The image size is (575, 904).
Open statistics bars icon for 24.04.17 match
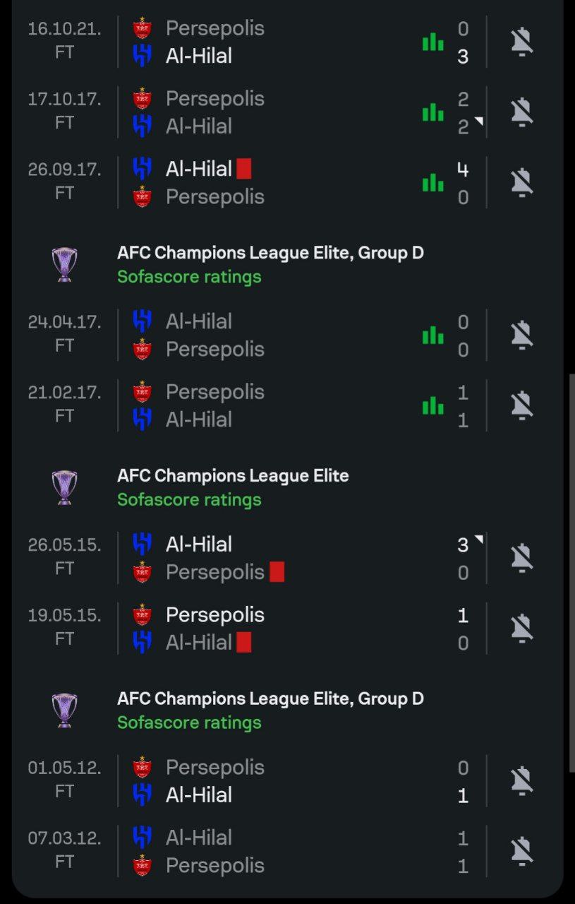tap(432, 335)
